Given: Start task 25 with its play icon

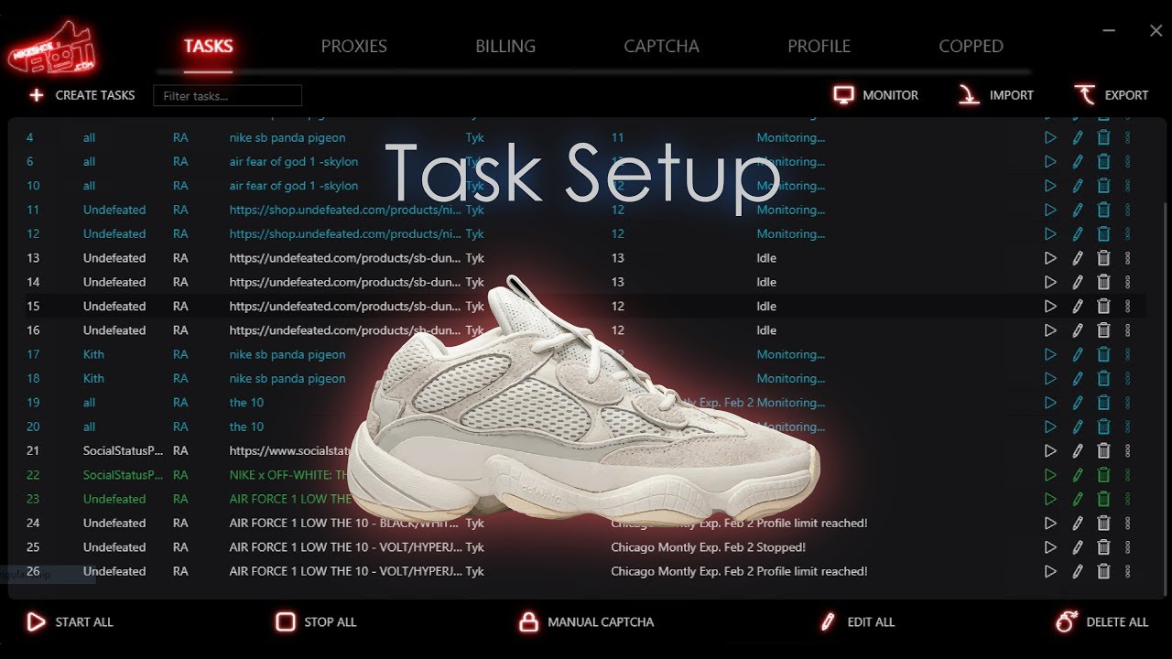Looking at the screenshot, I should click(x=1050, y=547).
